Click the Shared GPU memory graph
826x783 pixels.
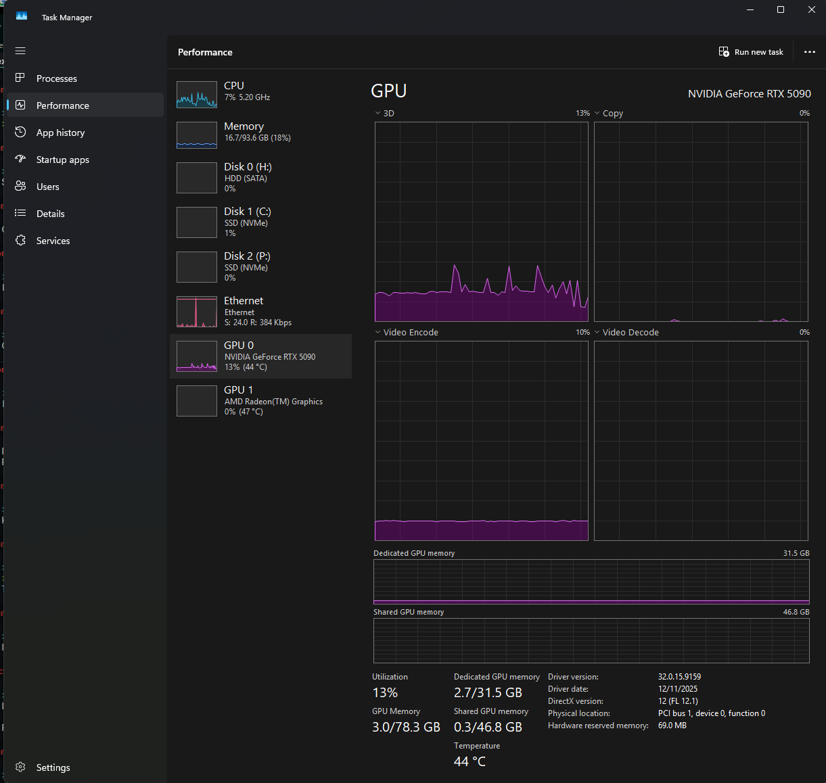click(591, 640)
